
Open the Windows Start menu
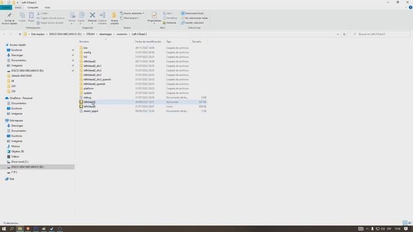pyautogui.click(x=4, y=229)
